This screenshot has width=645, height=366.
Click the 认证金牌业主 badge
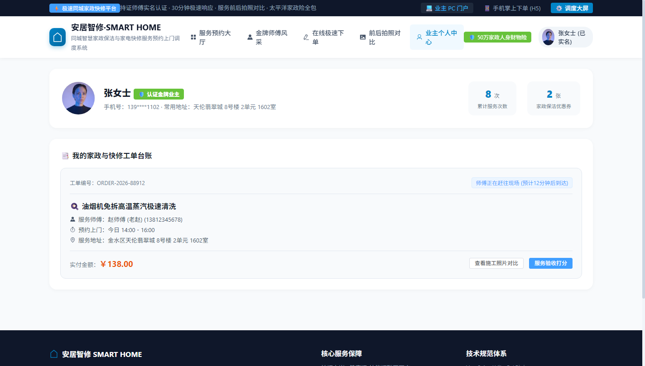[159, 94]
